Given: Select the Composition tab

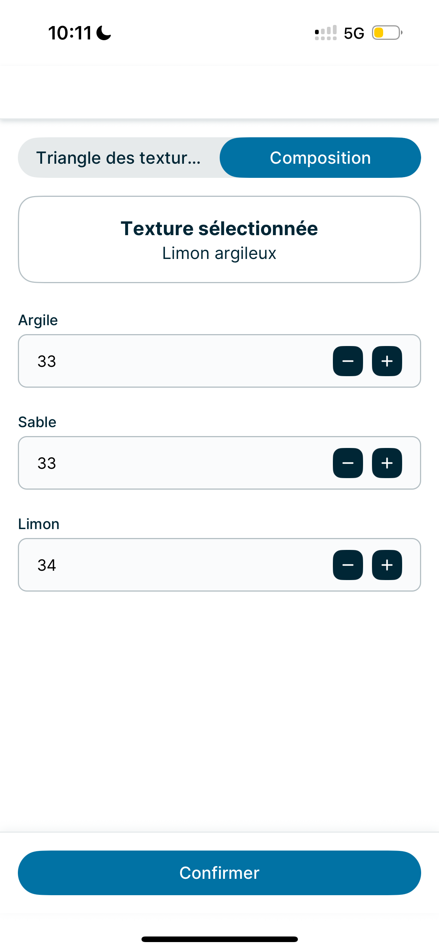Looking at the screenshot, I should [x=320, y=157].
